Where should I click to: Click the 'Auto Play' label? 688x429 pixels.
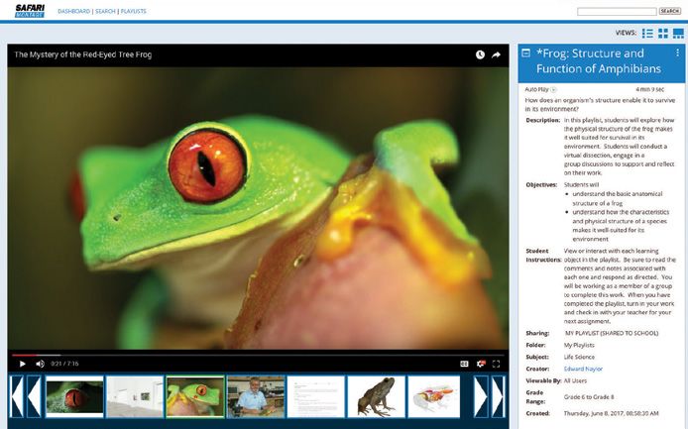[x=536, y=89]
